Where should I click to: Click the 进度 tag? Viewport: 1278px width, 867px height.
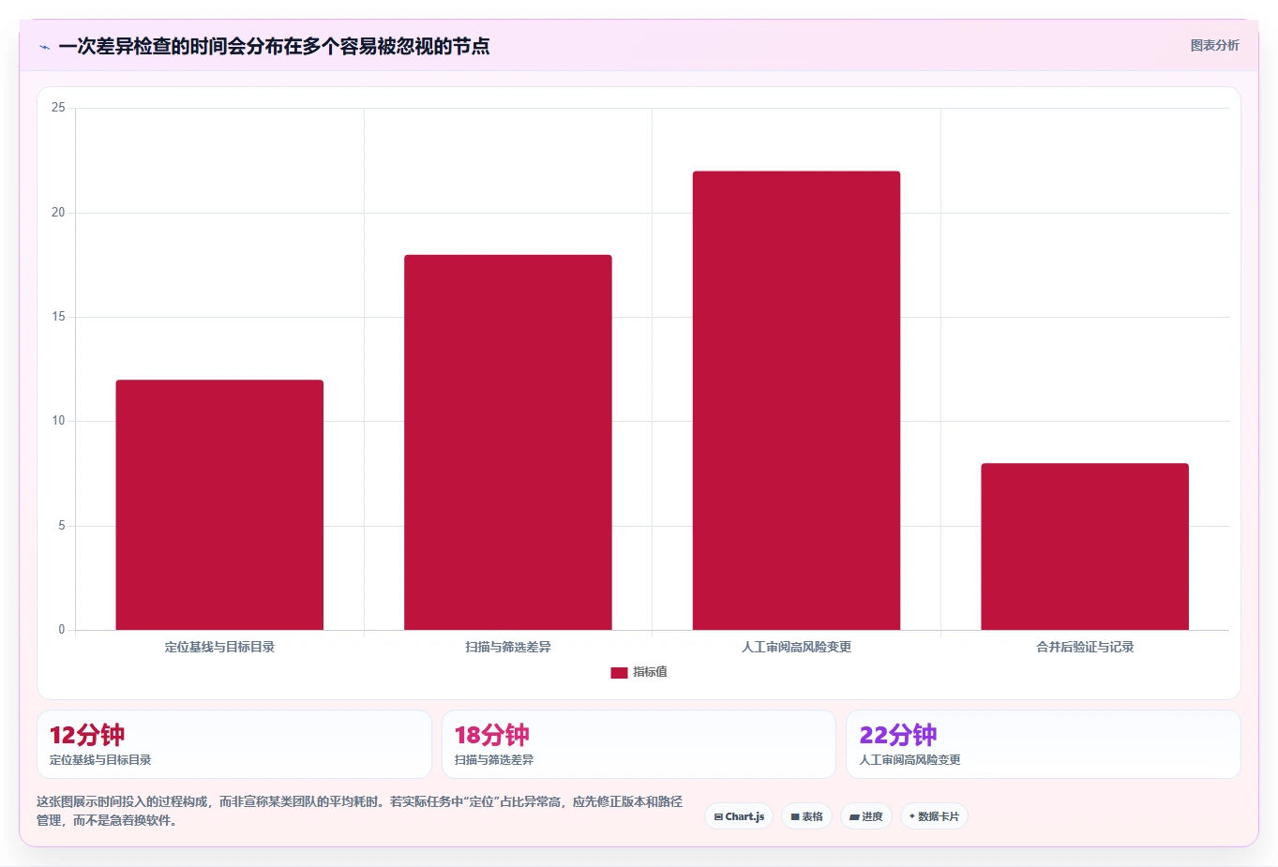(866, 816)
